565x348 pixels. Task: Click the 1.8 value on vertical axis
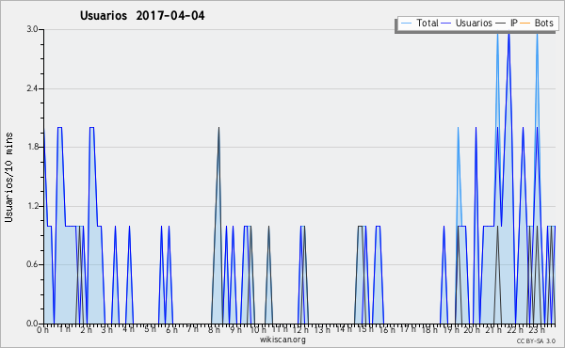click(x=32, y=147)
